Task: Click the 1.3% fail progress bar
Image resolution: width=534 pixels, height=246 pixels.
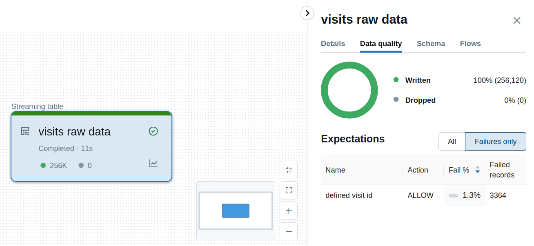Action: pos(453,196)
